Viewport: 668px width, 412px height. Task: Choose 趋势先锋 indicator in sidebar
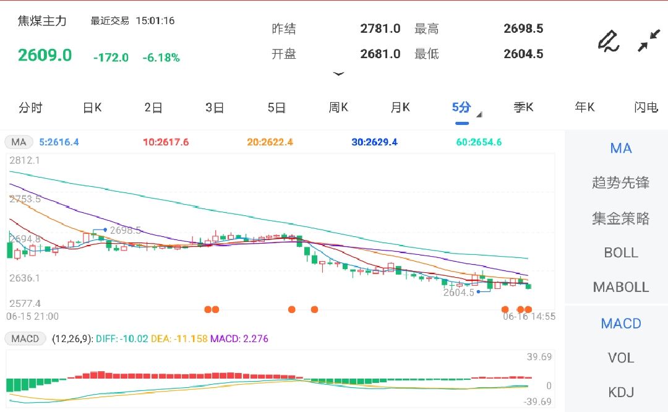click(621, 182)
